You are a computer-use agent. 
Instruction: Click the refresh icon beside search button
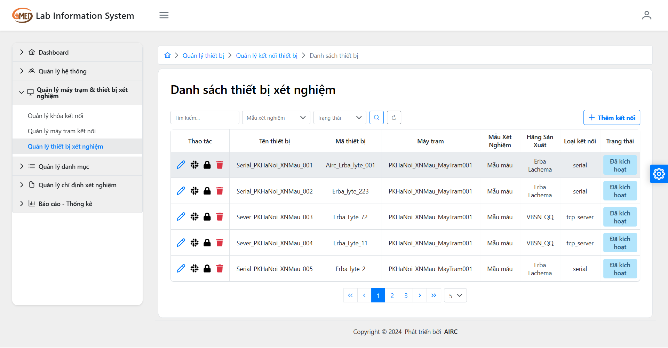coord(394,118)
